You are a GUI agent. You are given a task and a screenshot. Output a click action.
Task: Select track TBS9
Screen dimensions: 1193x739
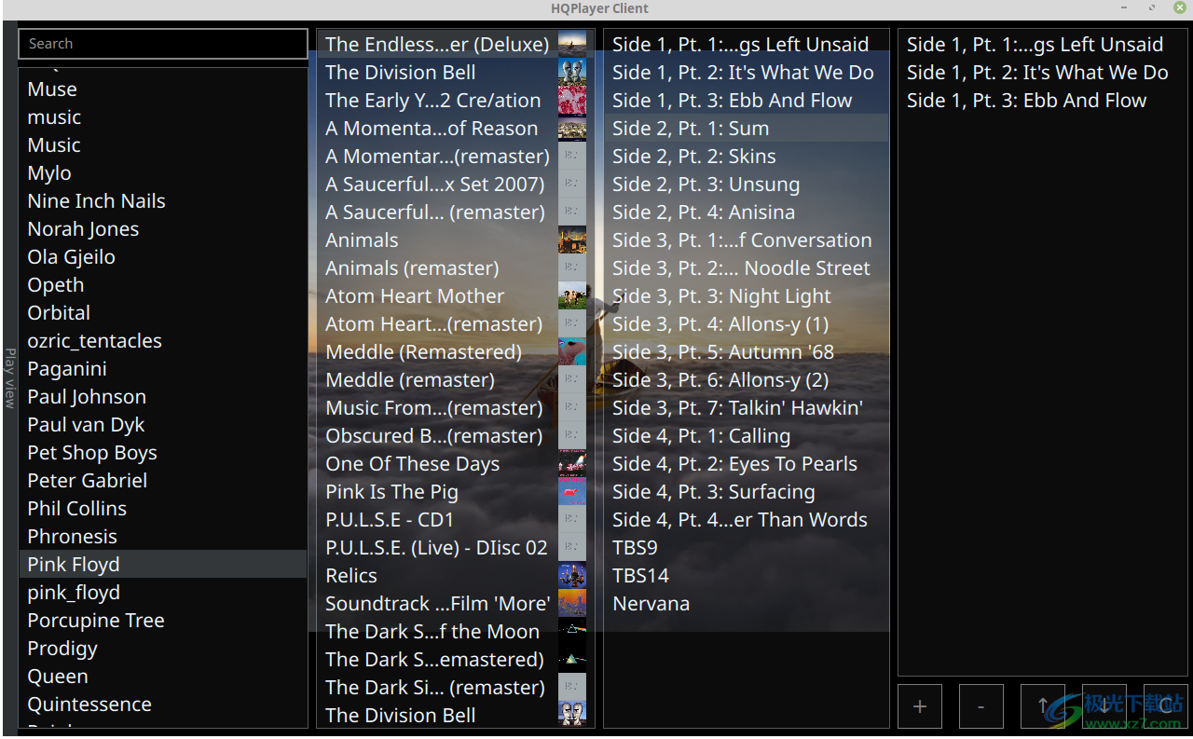pos(747,548)
